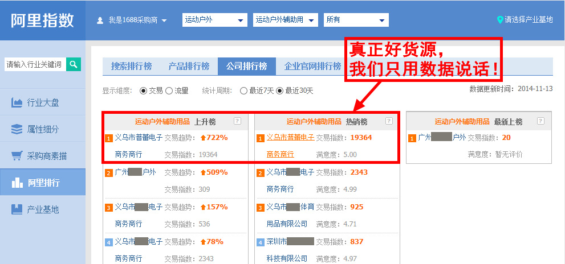565x264 pixels.
Task: Click rank 1 badge in 热销榜 list
Action: click(261, 138)
